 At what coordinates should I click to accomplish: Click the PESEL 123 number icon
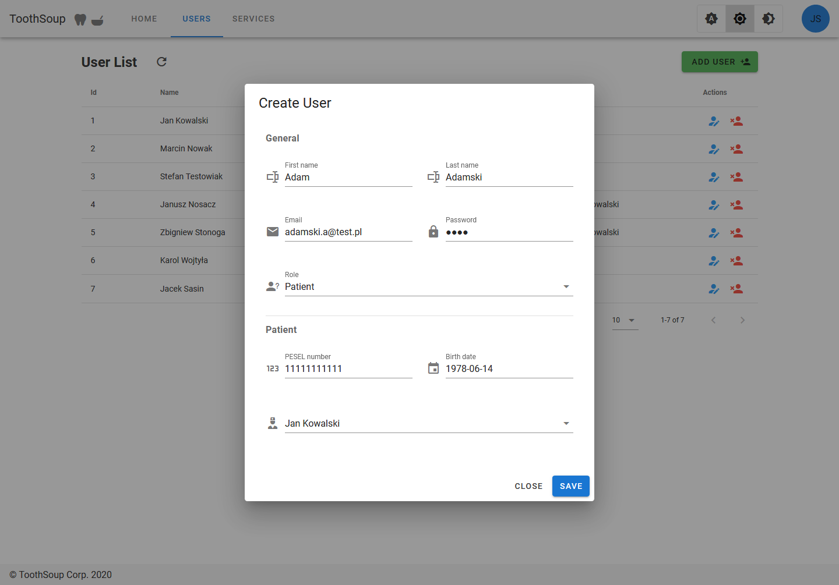click(273, 368)
